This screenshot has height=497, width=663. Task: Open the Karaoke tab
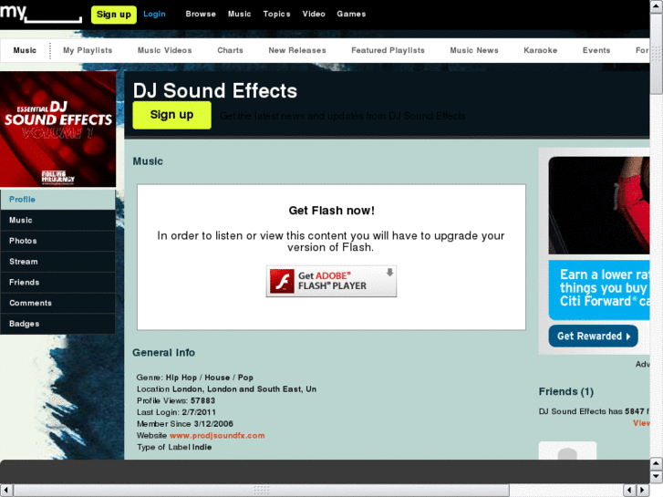click(x=541, y=50)
